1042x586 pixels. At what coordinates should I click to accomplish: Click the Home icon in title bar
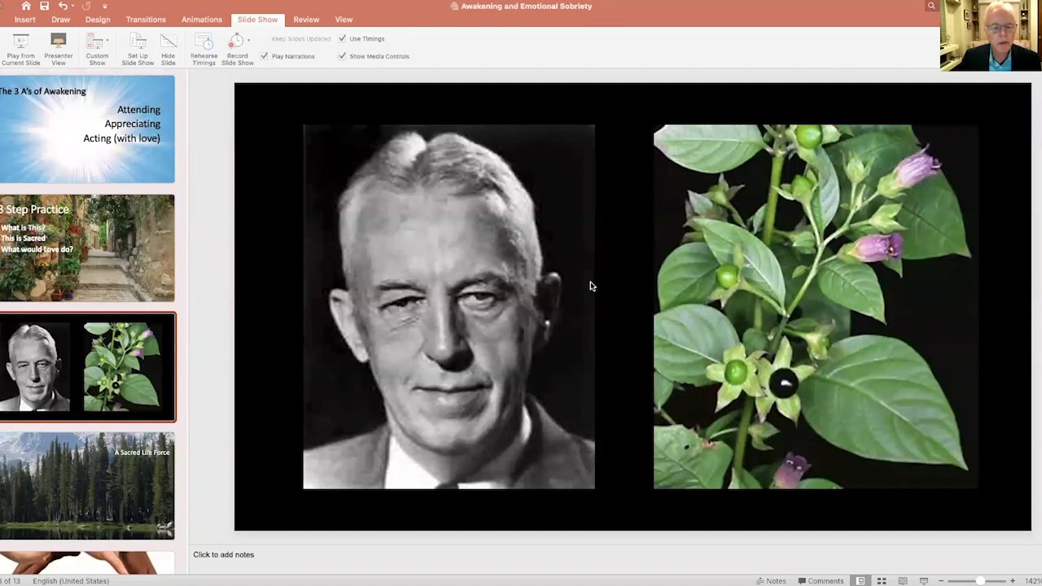[26, 6]
